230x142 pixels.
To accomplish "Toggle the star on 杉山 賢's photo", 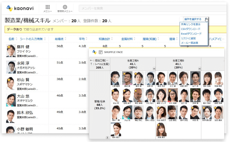I will point(8,79).
